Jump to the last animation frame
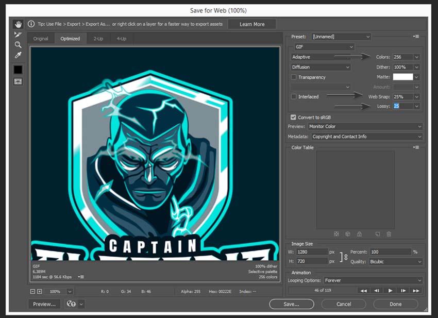Screen dimensions: 438x318 pyautogui.click(x=416, y=291)
